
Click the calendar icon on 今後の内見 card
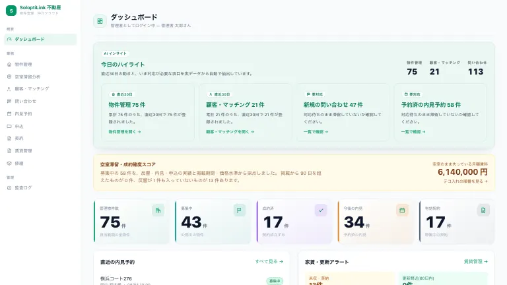point(402,210)
